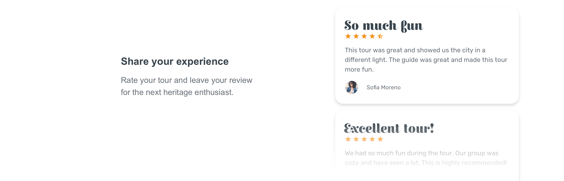
Task: Click the third star under Excellent tour!
Action: (x=364, y=139)
